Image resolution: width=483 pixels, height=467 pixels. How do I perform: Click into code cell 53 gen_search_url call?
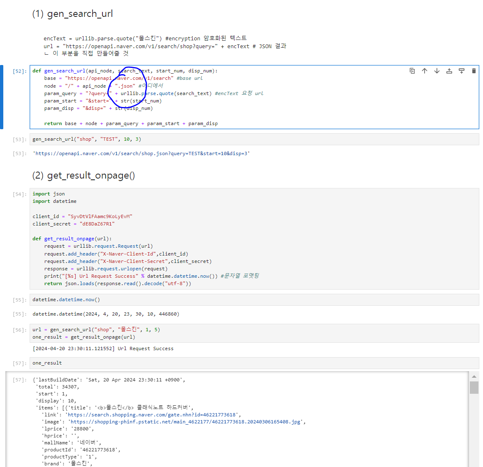coord(254,139)
